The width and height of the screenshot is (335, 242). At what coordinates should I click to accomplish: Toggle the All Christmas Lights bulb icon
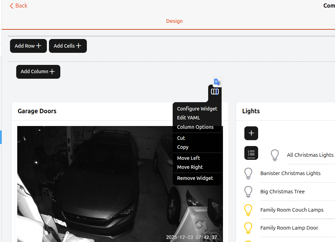[x=275, y=155]
